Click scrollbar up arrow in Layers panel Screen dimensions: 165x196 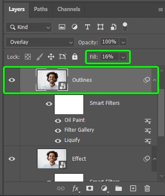[162, 71]
